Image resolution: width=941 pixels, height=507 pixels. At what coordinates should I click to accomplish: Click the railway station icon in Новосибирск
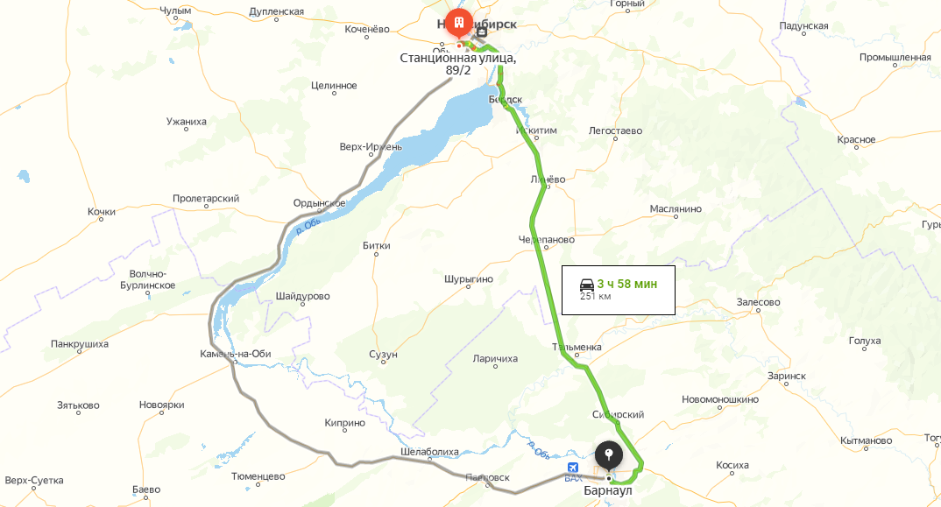pyautogui.click(x=481, y=32)
